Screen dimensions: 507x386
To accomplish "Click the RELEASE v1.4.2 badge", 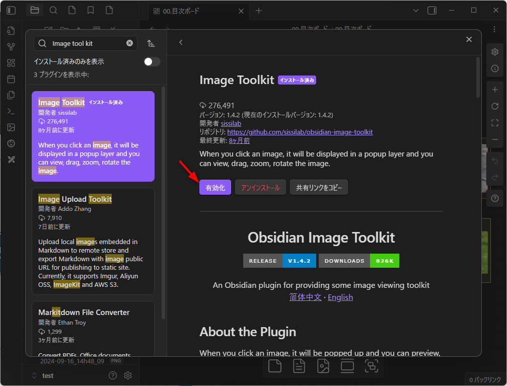I will 279,261.
